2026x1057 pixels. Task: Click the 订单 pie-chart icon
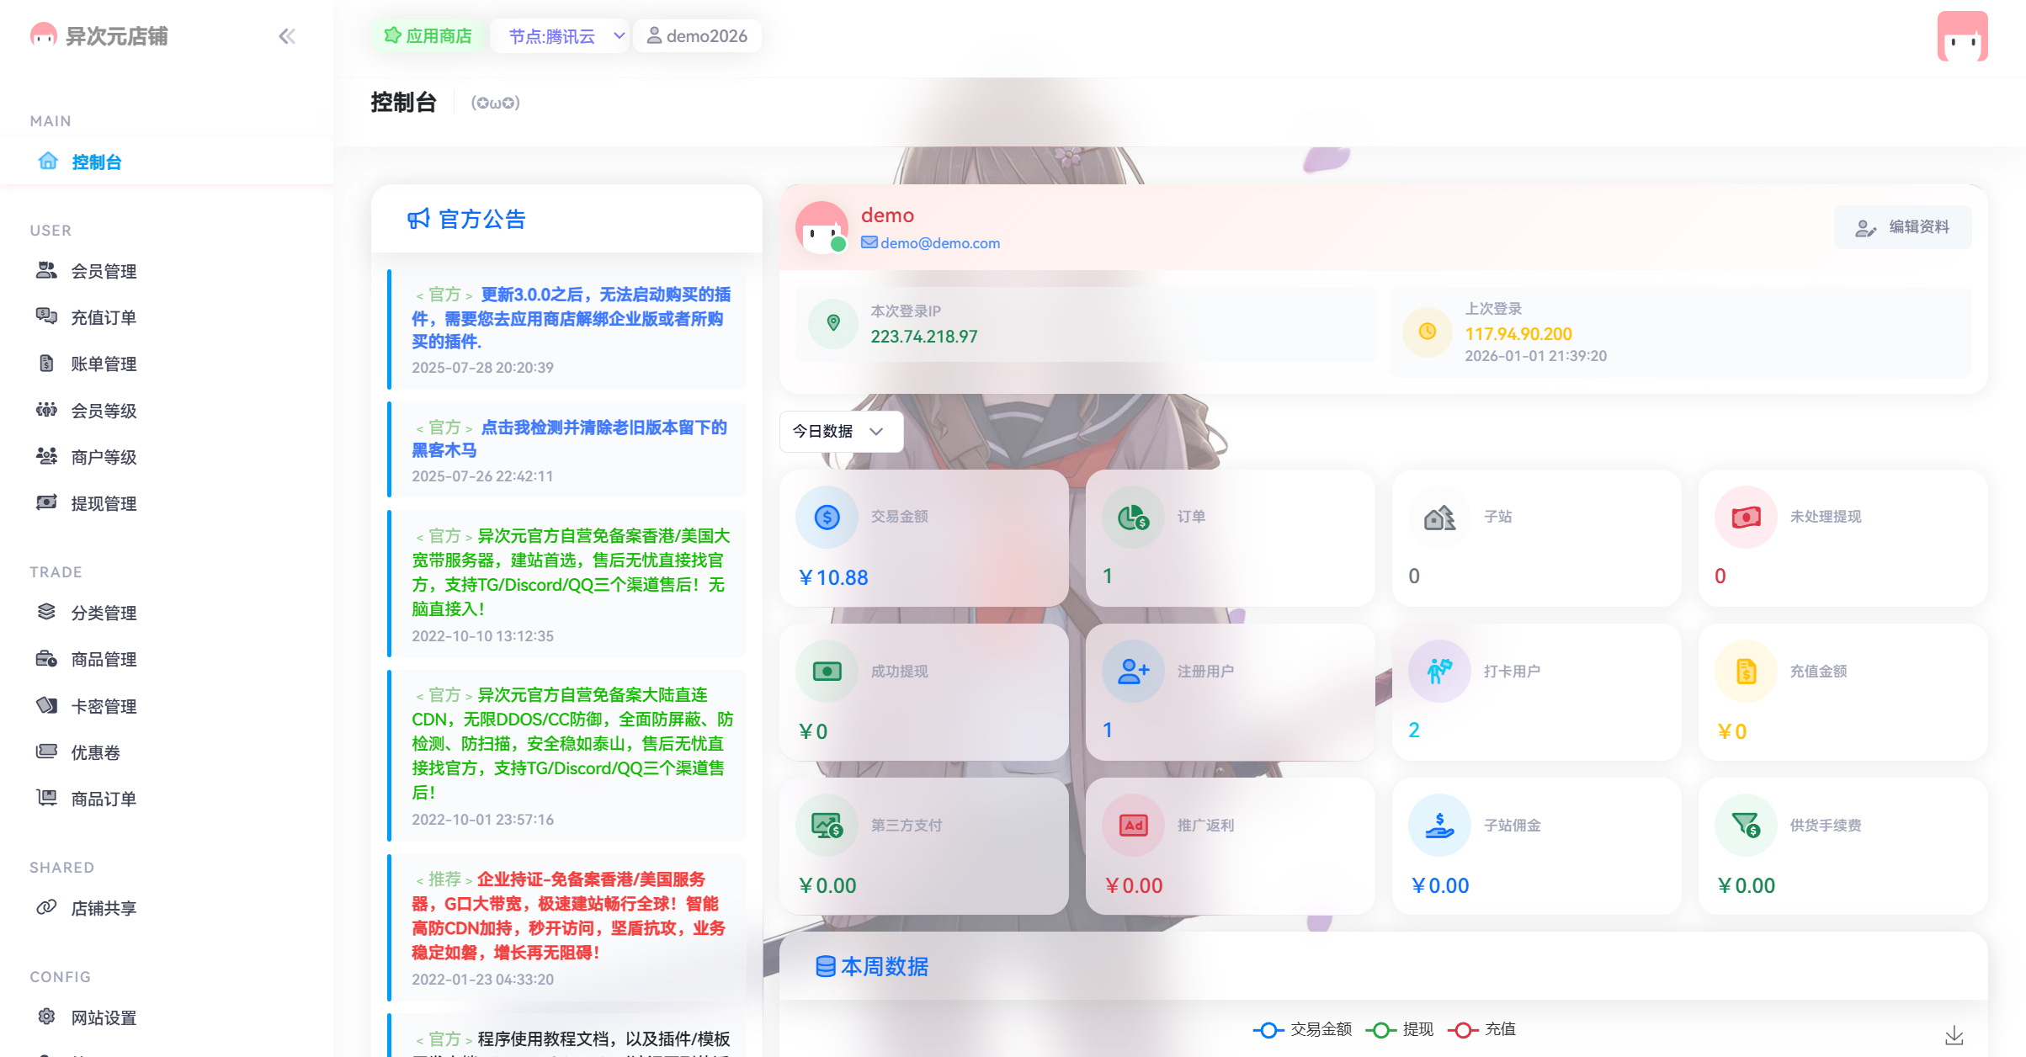click(x=1133, y=517)
